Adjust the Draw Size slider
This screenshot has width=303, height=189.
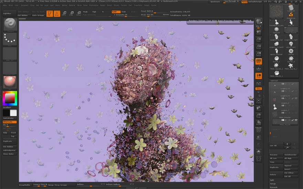click(155, 15)
